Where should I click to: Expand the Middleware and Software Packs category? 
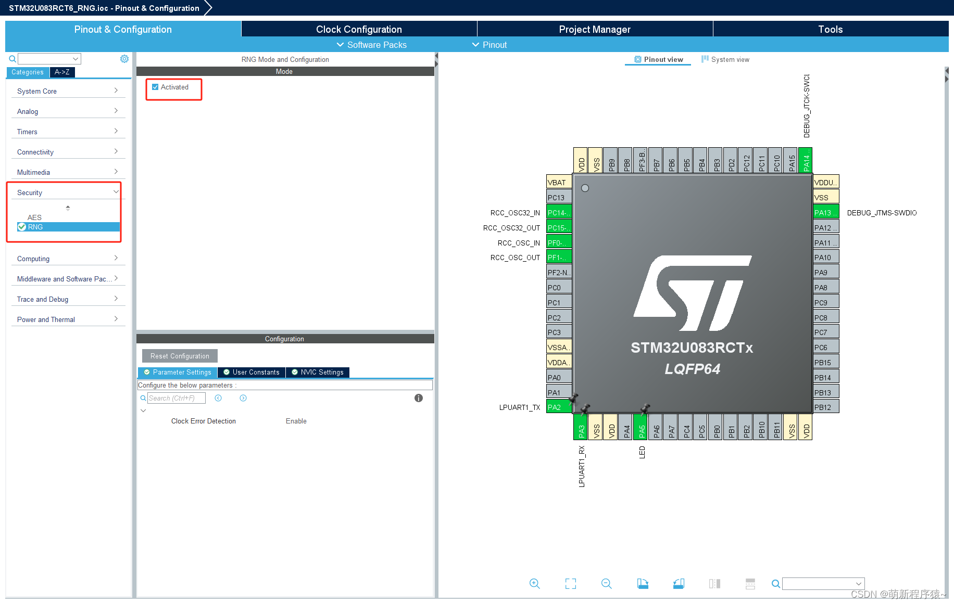(68, 279)
